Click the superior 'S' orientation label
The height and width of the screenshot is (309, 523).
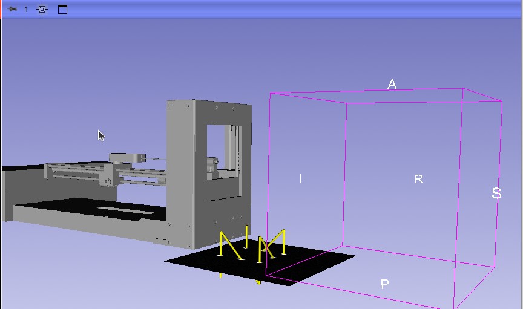click(496, 194)
